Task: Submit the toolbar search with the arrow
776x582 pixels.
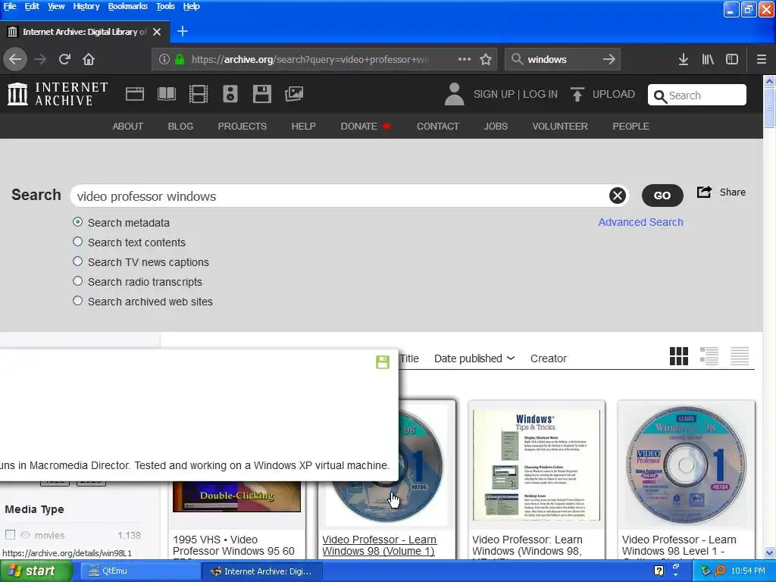Action: (609, 59)
